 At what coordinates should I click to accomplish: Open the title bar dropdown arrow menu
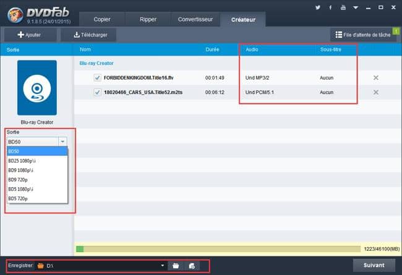356,7
